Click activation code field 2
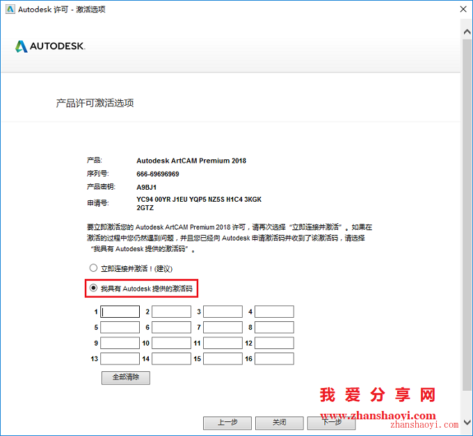Screen dimensions: 473x436 tap(171, 312)
